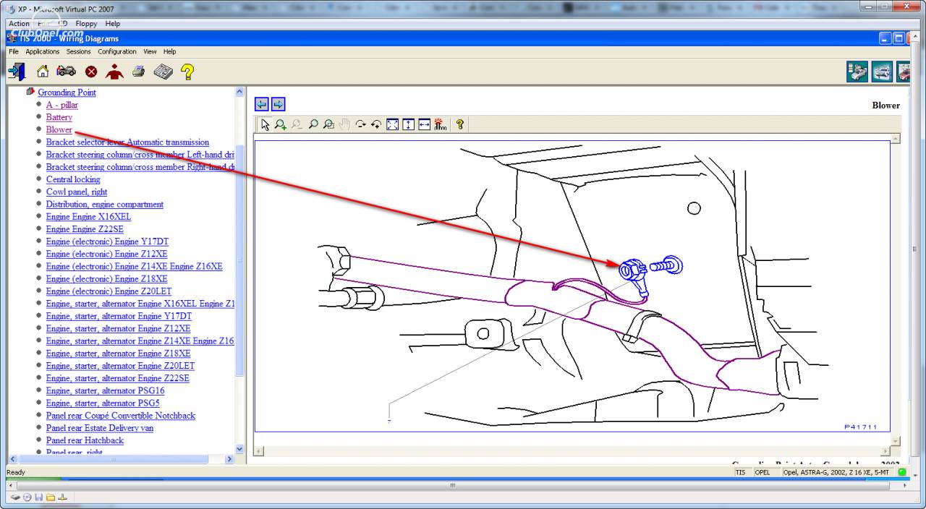Select the greyed zoom out magnifier
The width and height of the screenshot is (926, 509).
click(x=297, y=124)
